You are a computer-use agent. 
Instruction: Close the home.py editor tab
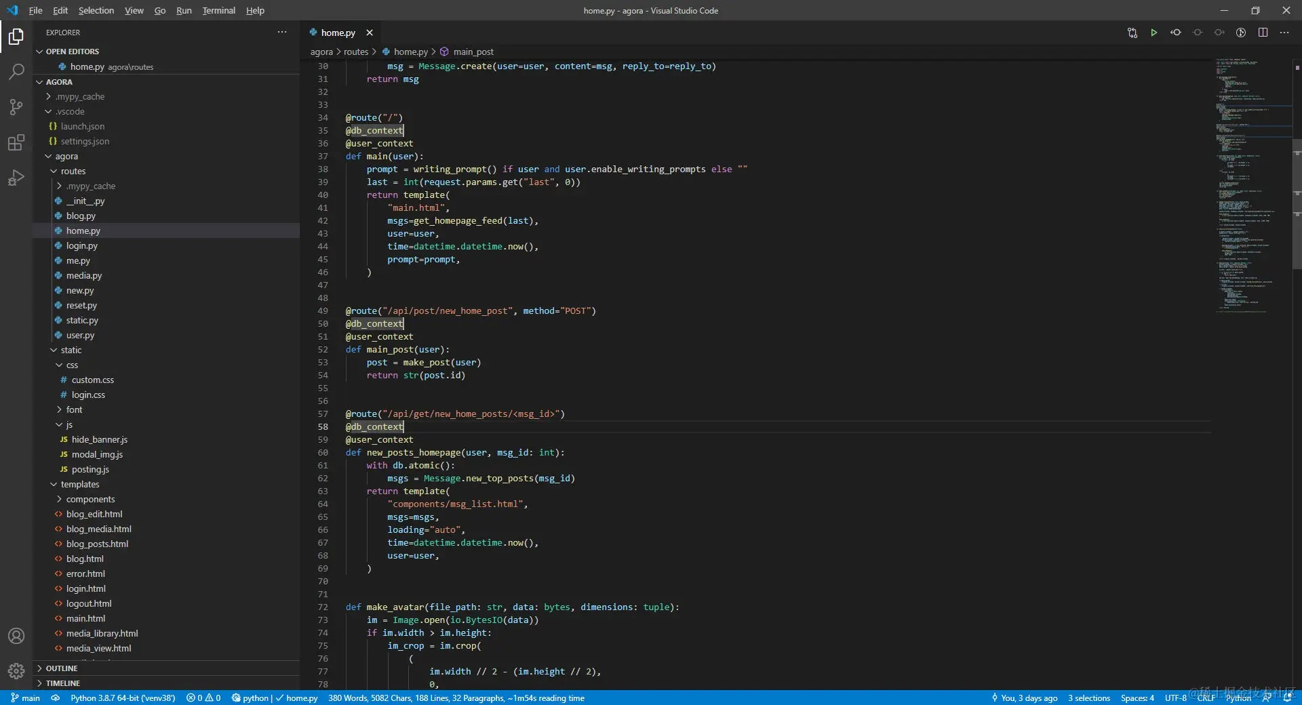(x=370, y=33)
